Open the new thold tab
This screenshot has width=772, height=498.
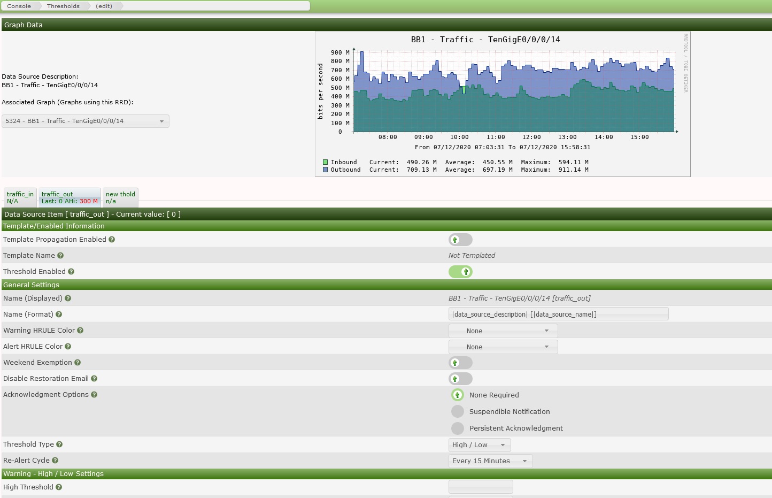pos(120,197)
